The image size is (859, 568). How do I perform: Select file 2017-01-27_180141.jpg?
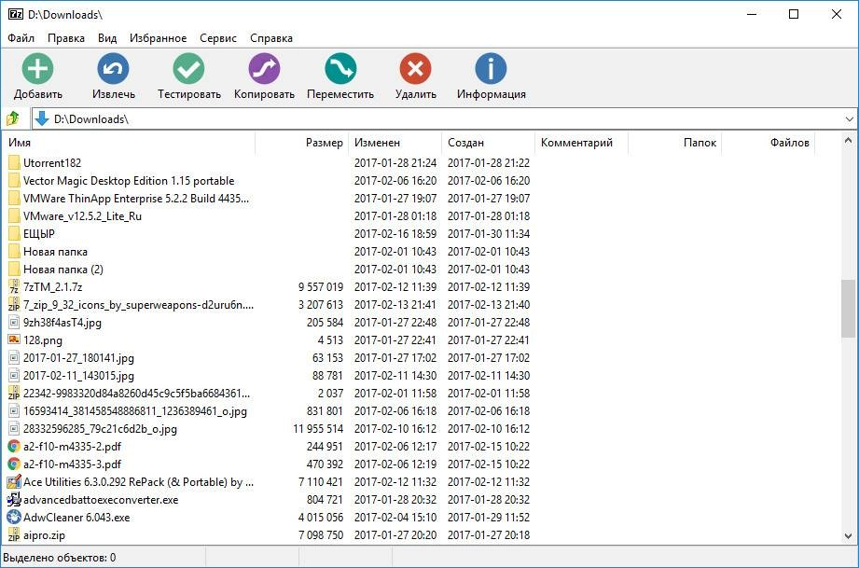click(x=78, y=358)
